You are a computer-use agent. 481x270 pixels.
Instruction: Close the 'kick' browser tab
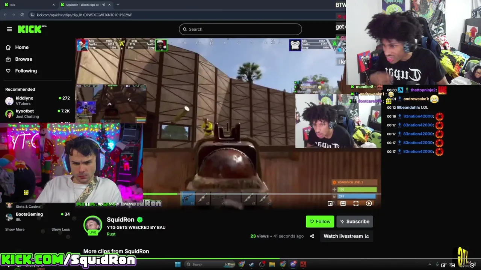(x=53, y=4)
